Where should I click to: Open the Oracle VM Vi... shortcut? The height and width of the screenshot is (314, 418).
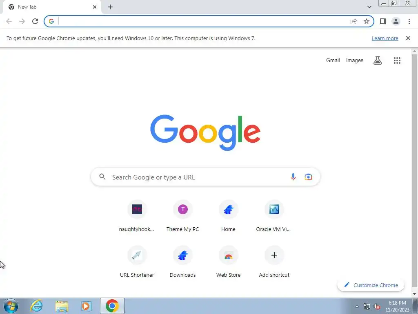pos(274,216)
